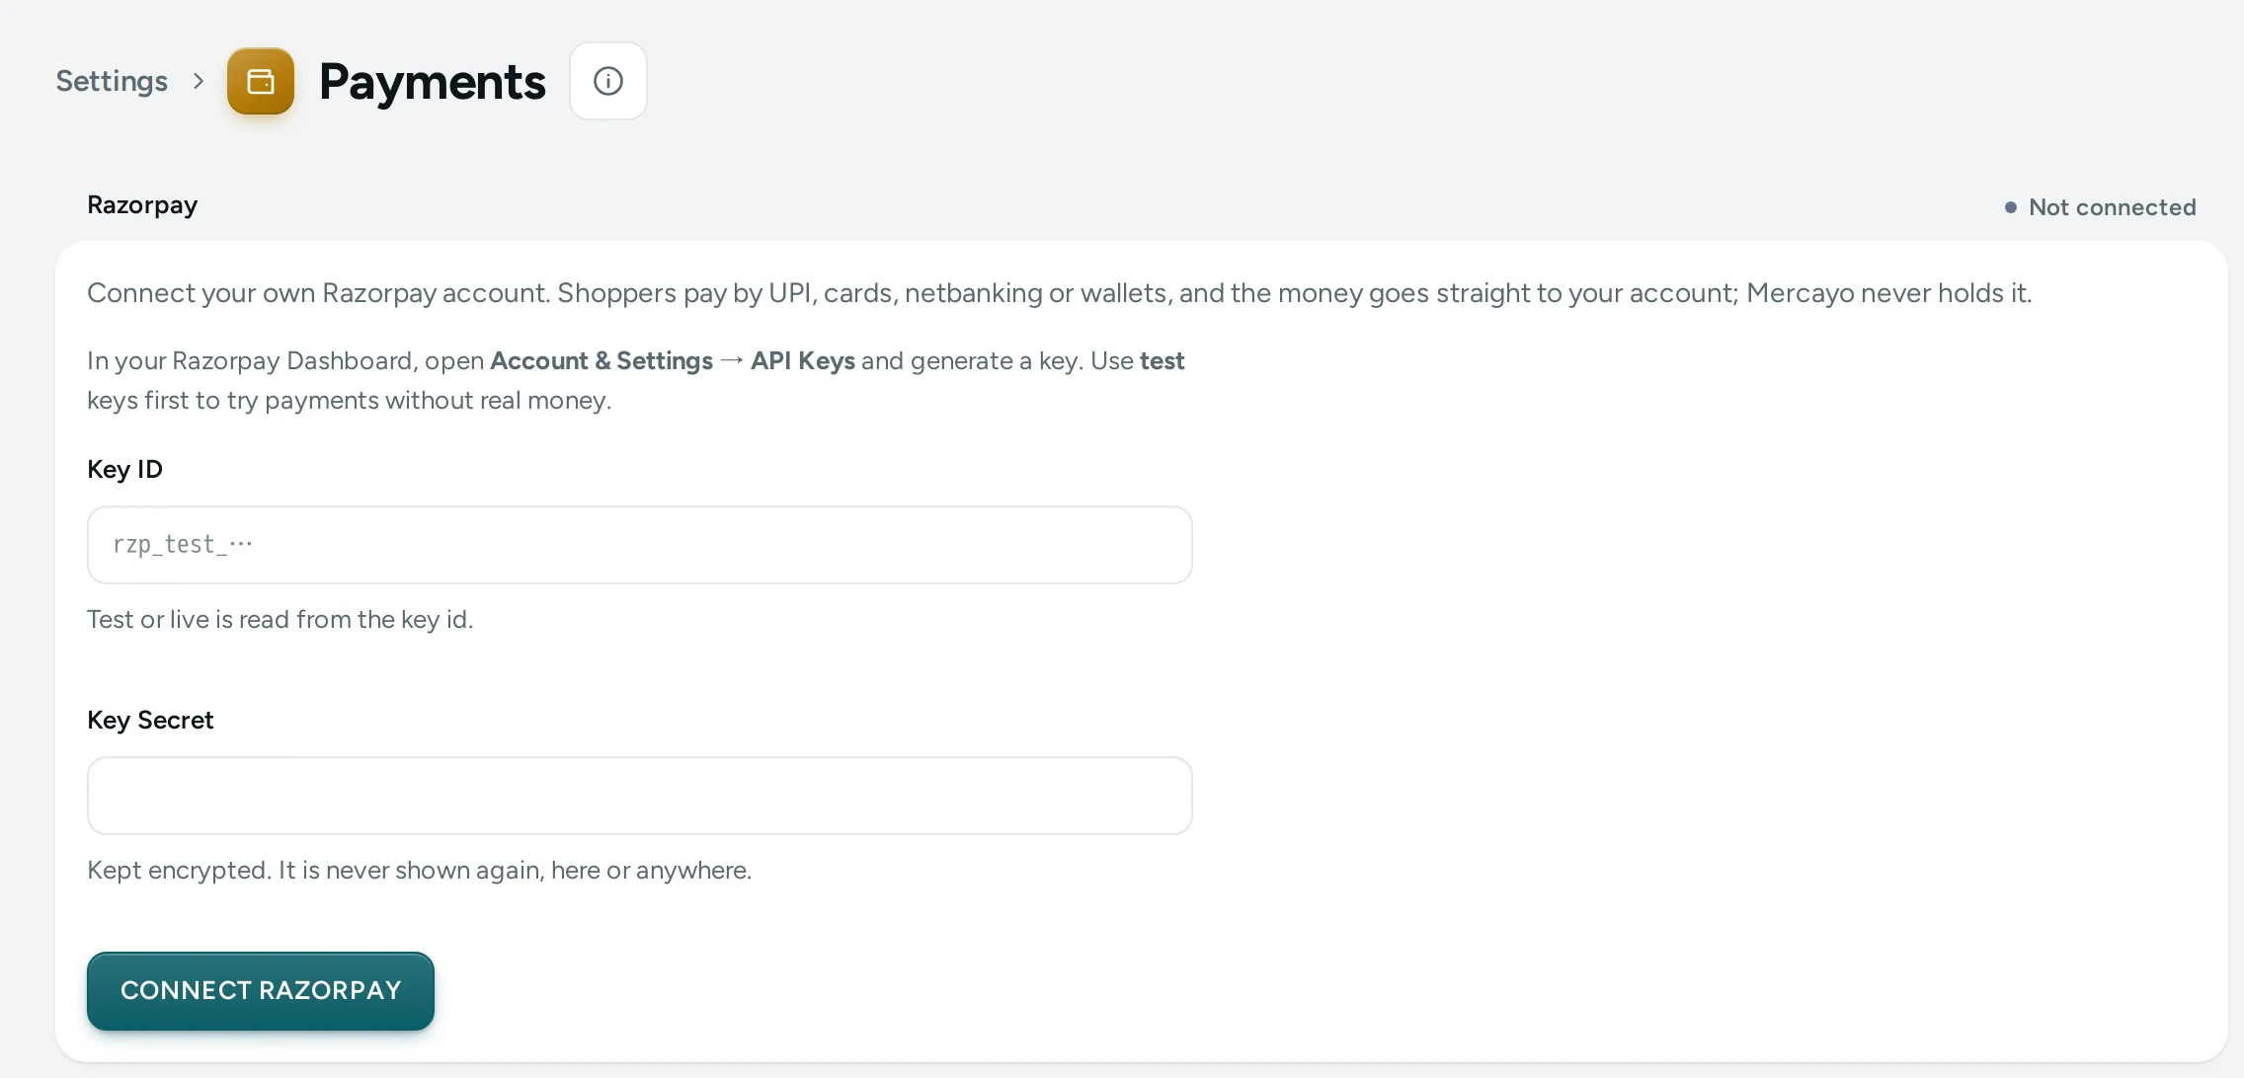Click the "Connect your own Razorpay account" description

(1060, 293)
